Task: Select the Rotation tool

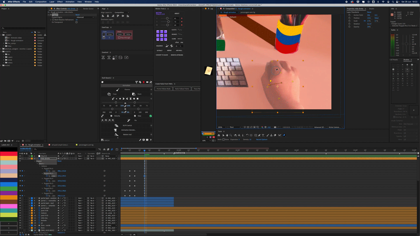Action: pos(247,135)
